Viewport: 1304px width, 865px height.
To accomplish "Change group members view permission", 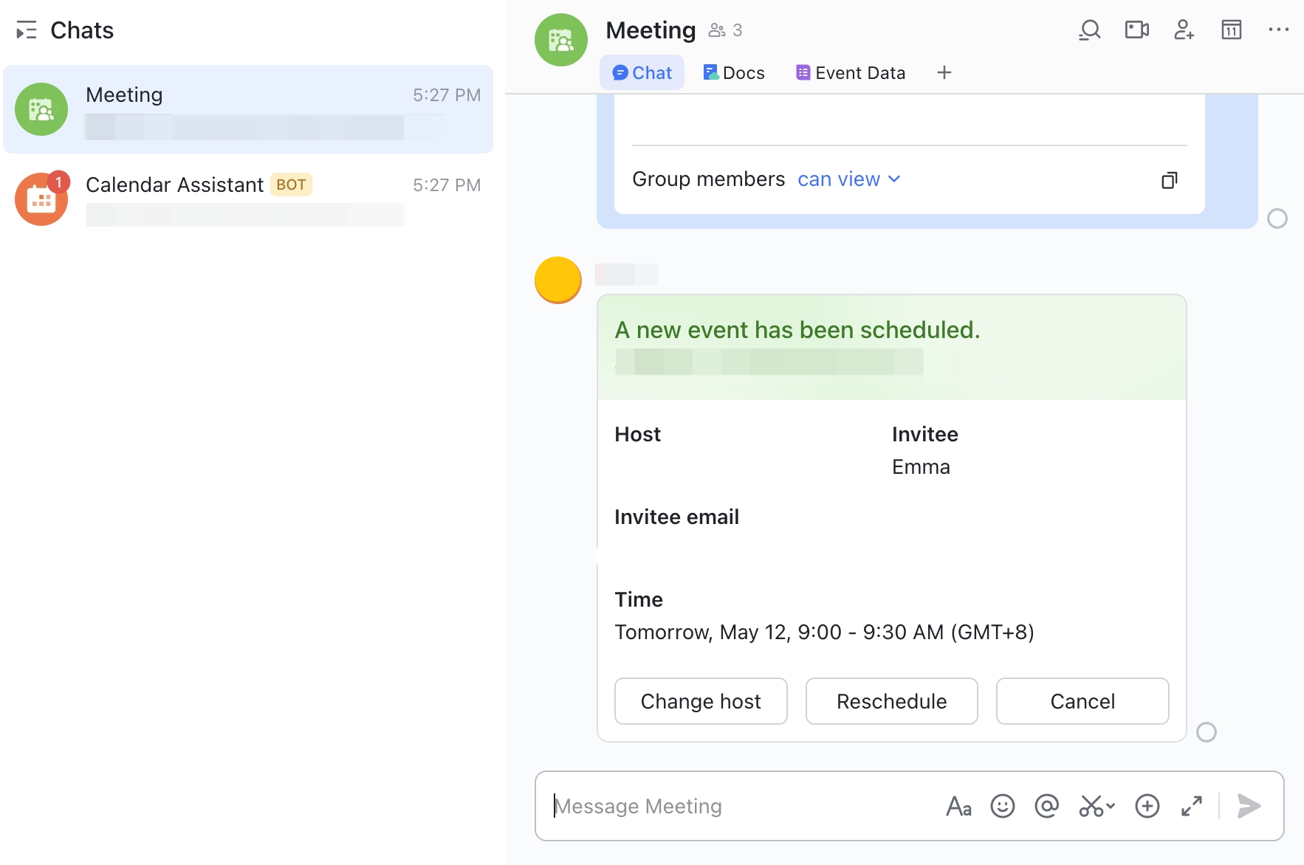I will pos(848,179).
